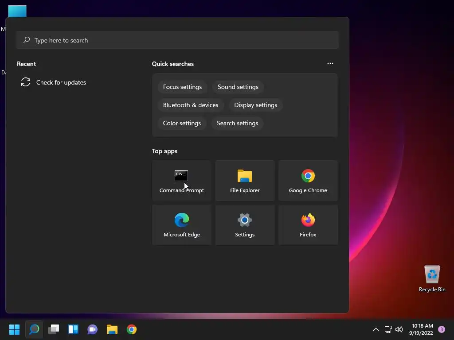
Task: Open Teams Chat from the taskbar
Action: [92, 329]
